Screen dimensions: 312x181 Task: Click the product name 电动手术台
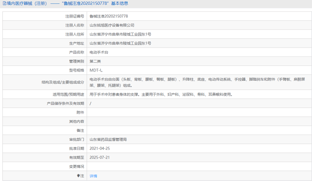click(99, 52)
